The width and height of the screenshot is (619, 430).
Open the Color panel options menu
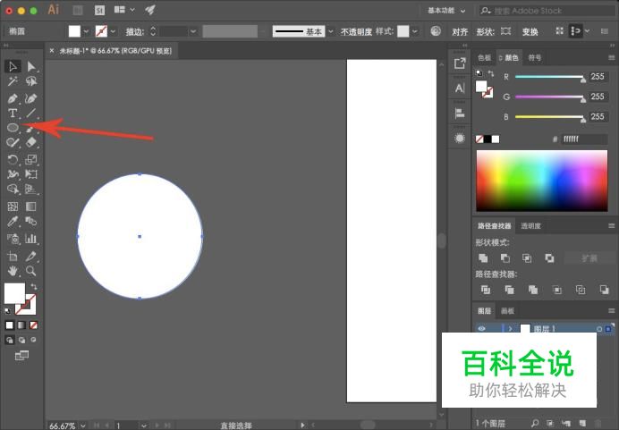tap(612, 57)
